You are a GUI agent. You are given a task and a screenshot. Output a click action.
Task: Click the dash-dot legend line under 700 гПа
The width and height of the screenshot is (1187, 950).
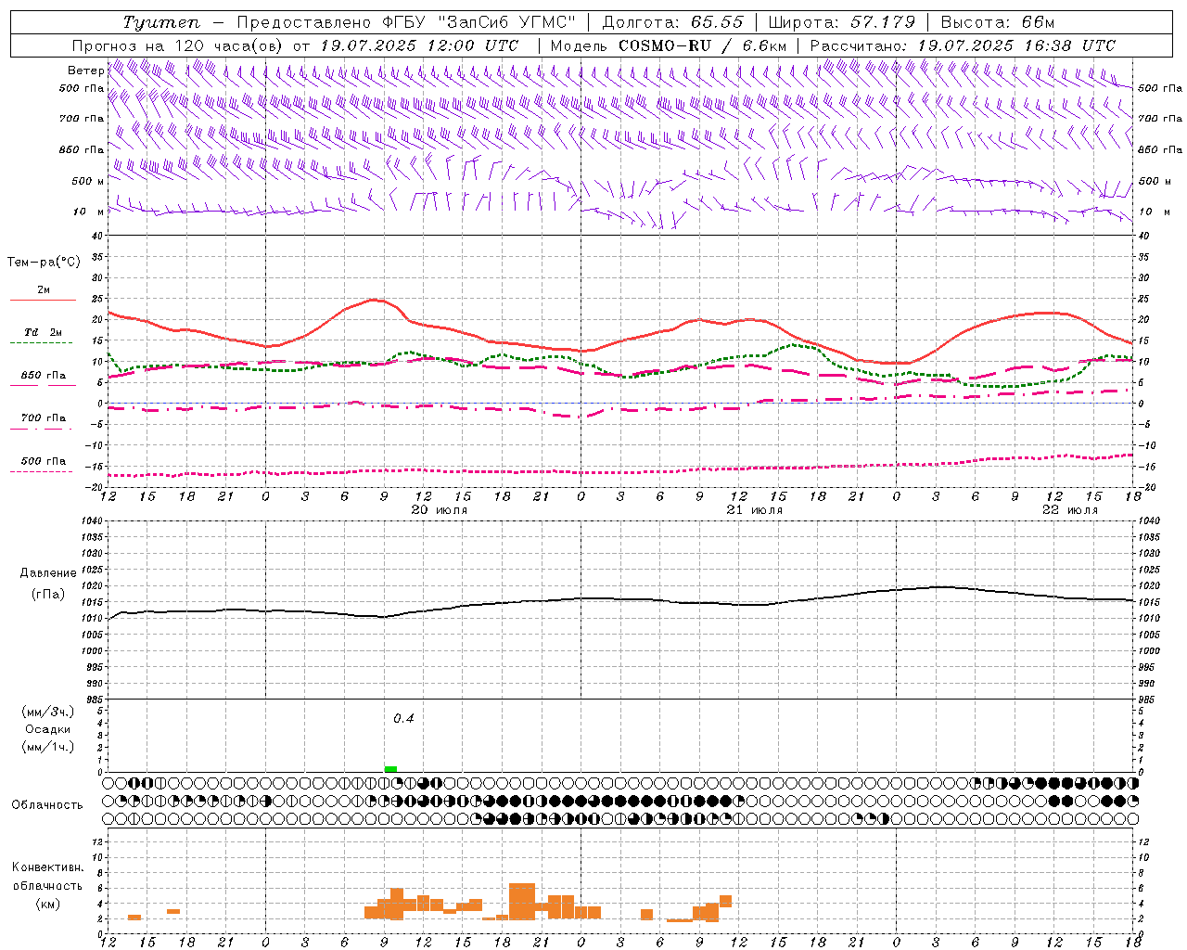click(x=41, y=430)
